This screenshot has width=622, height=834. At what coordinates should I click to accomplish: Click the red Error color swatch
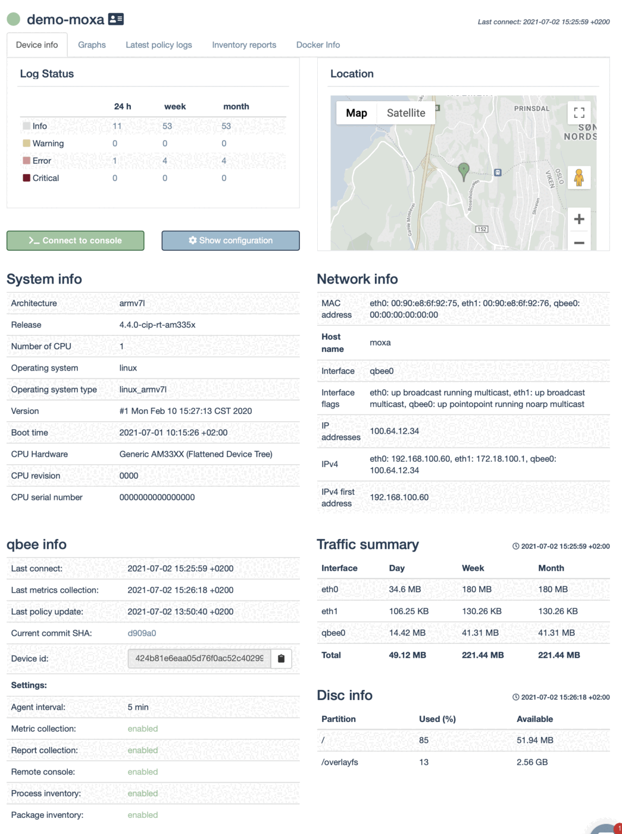click(x=26, y=161)
